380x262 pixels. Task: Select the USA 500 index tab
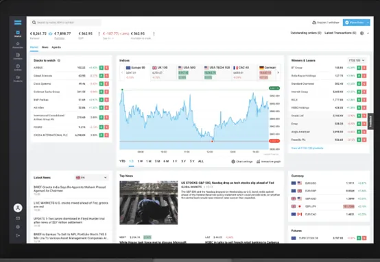pyautogui.click(x=189, y=73)
